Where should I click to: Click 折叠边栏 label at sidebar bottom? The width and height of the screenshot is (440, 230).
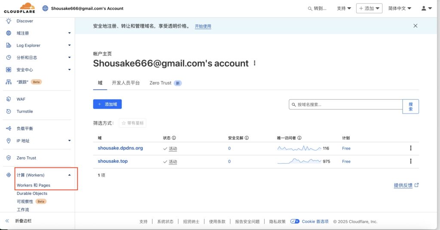click(x=23, y=221)
